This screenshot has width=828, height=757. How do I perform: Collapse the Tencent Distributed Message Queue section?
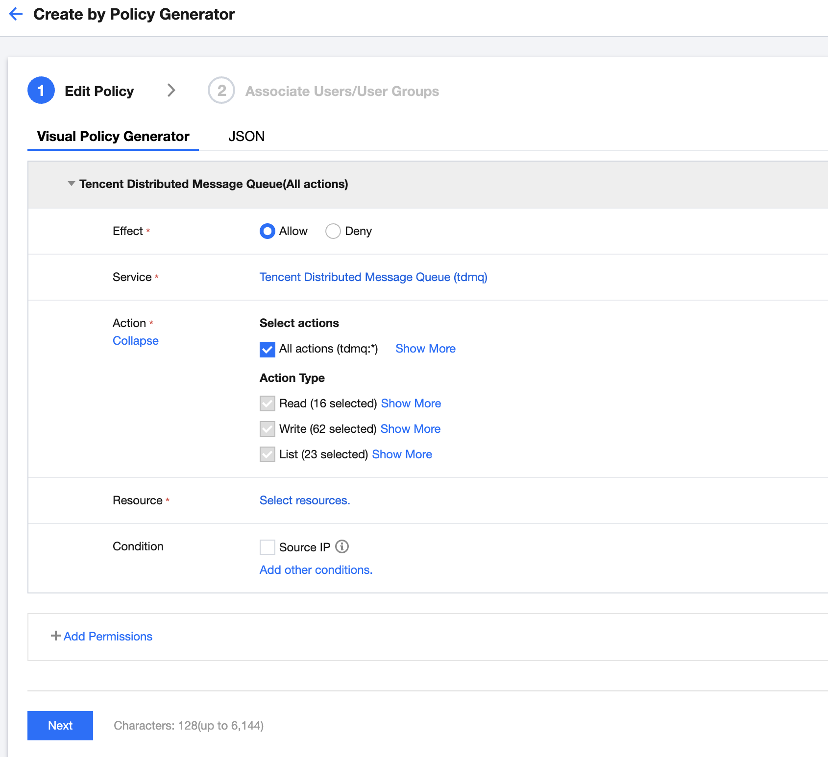coord(72,184)
